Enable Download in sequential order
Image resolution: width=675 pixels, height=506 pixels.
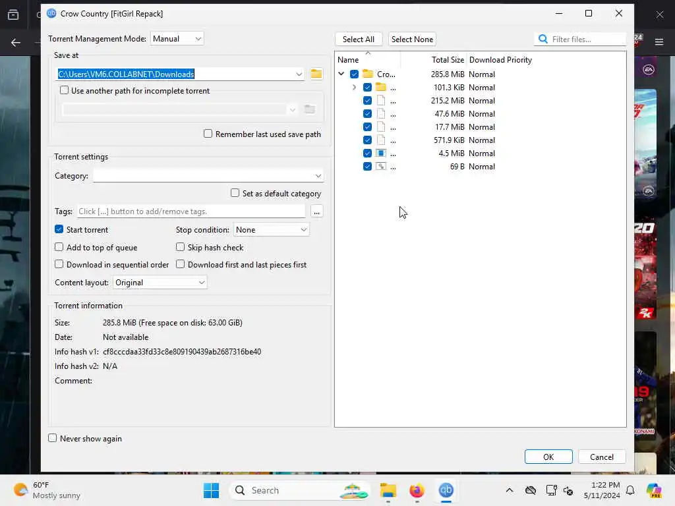(x=59, y=264)
